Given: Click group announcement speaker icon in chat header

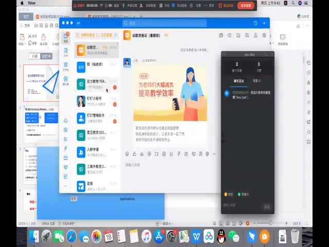Looking at the screenshot, I should (x=230, y=36).
